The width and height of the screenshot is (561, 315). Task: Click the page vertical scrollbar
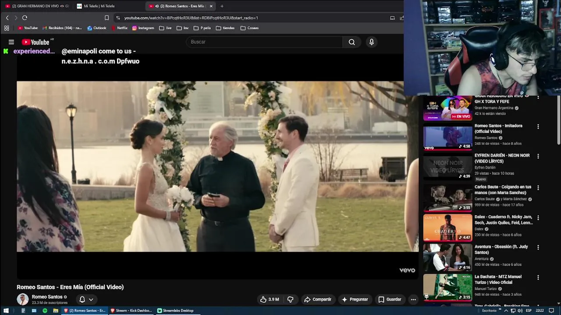[x=558, y=120]
